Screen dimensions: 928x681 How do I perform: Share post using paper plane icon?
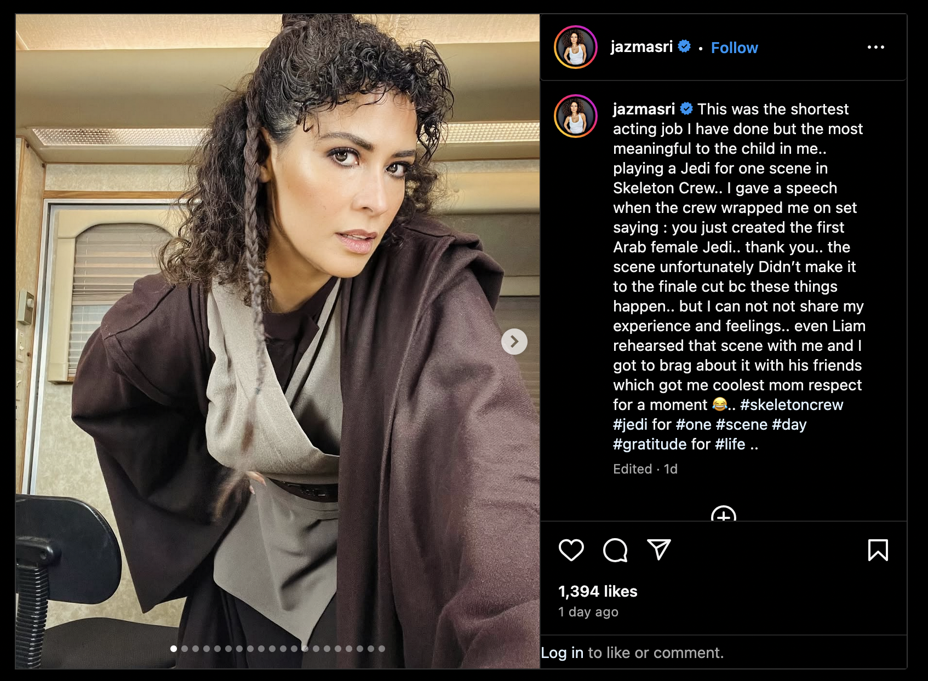658,550
